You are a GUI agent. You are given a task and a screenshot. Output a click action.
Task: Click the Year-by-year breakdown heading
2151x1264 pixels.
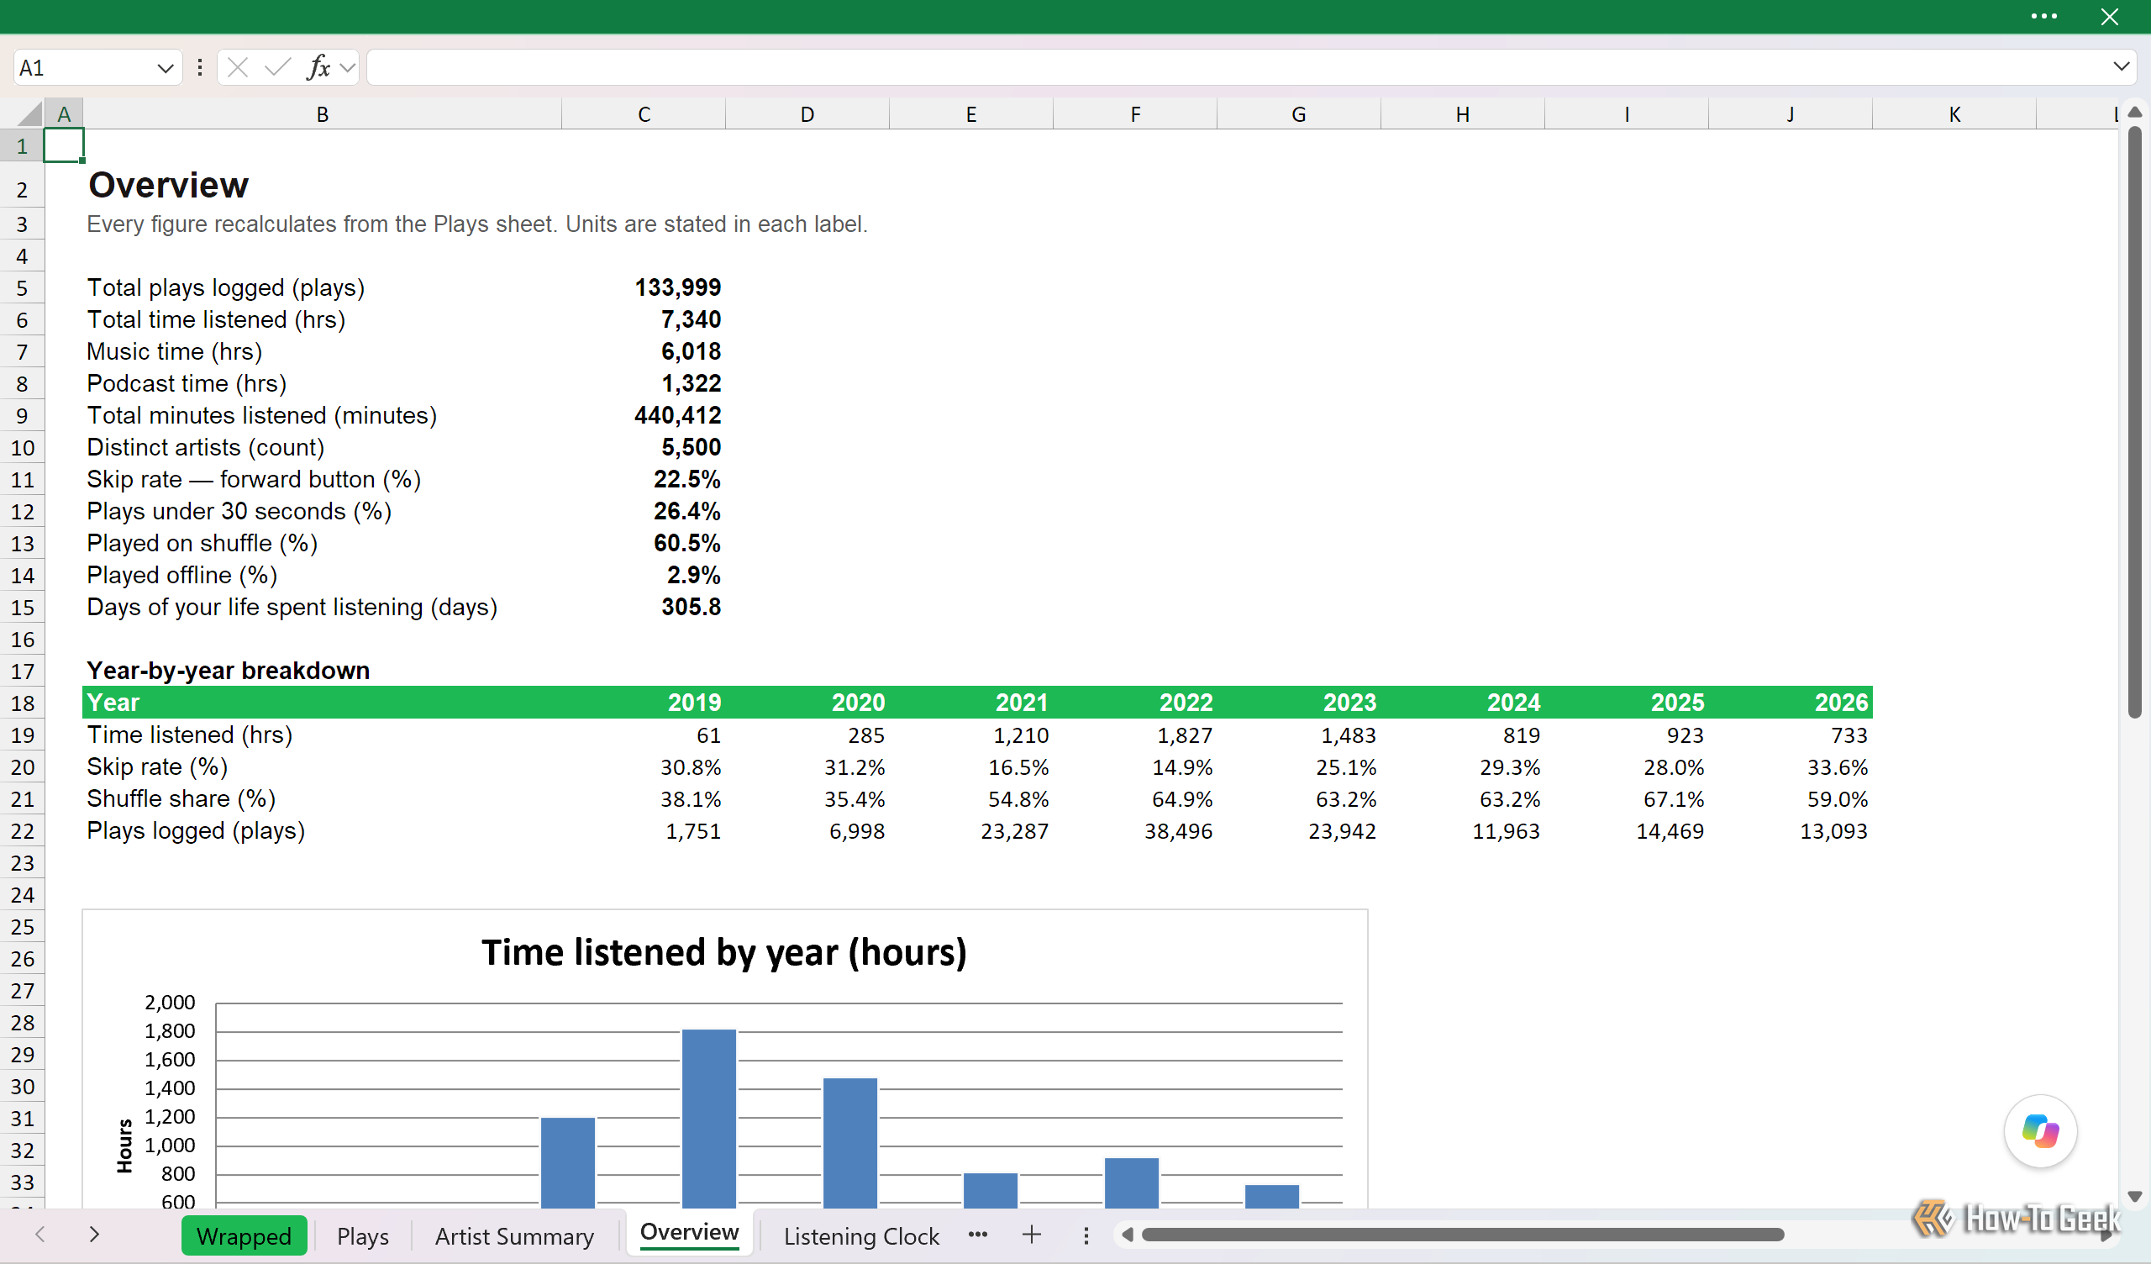pos(228,671)
